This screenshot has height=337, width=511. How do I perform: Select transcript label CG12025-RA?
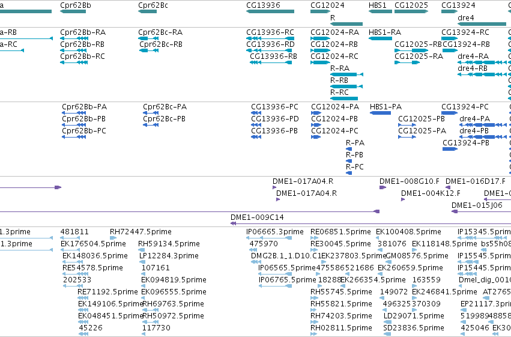419,56
